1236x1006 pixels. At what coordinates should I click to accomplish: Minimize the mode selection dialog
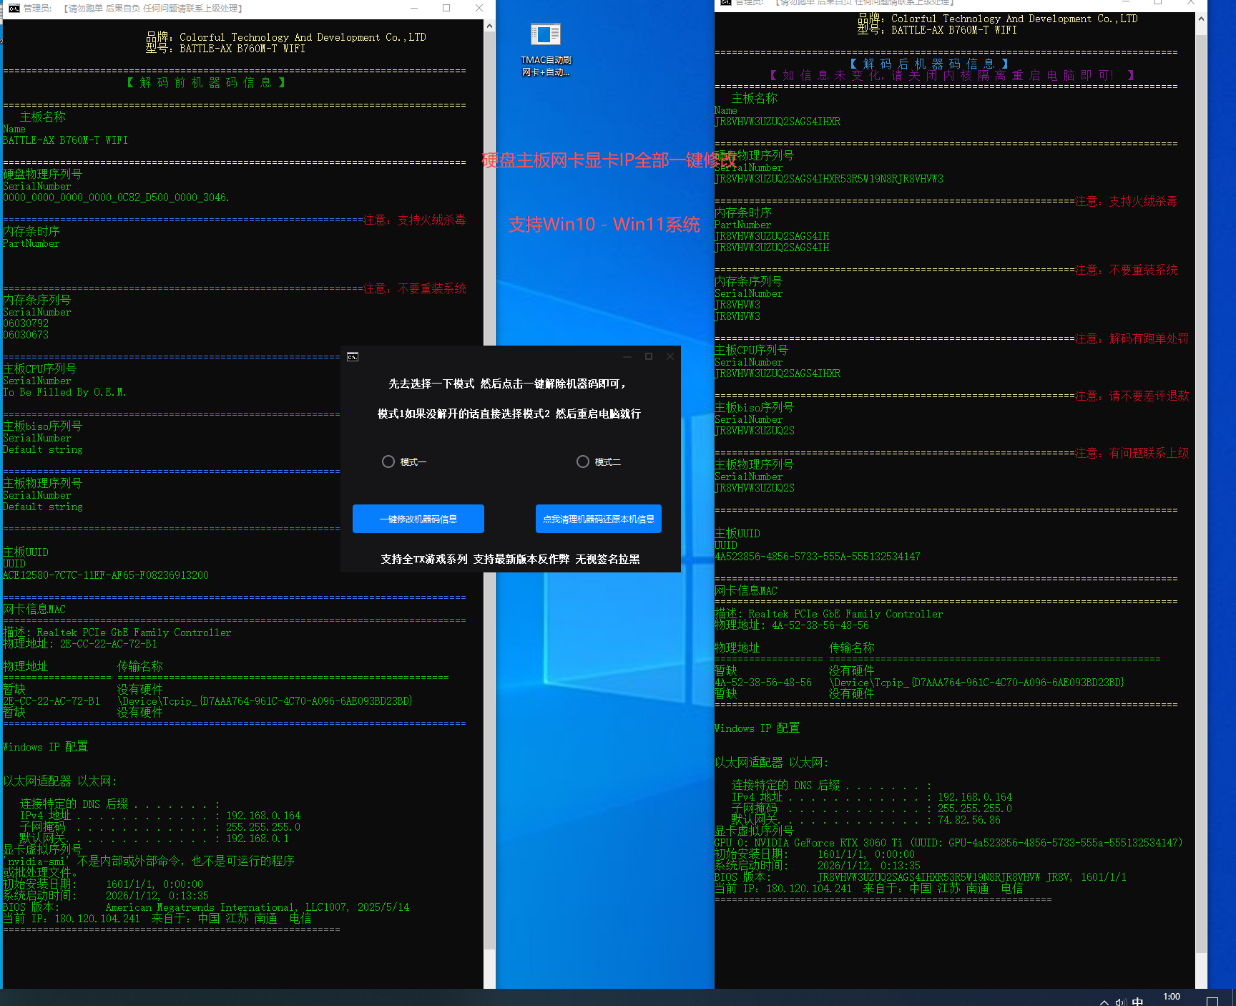point(627,356)
